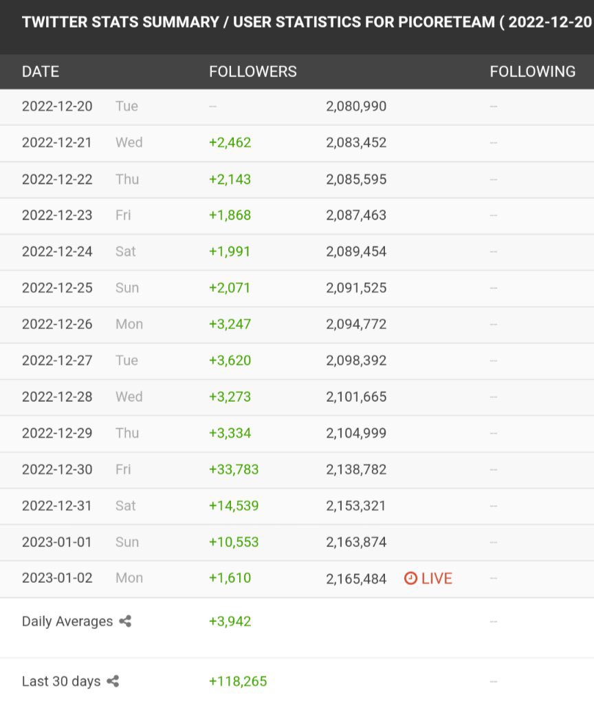The height and width of the screenshot is (706, 594).
Task: Select the FOLLOWERS column header
Action: 253,72
